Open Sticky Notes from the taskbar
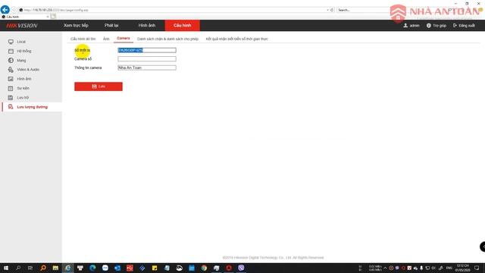This screenshot has height=273, width=485. tap(155, 268)
